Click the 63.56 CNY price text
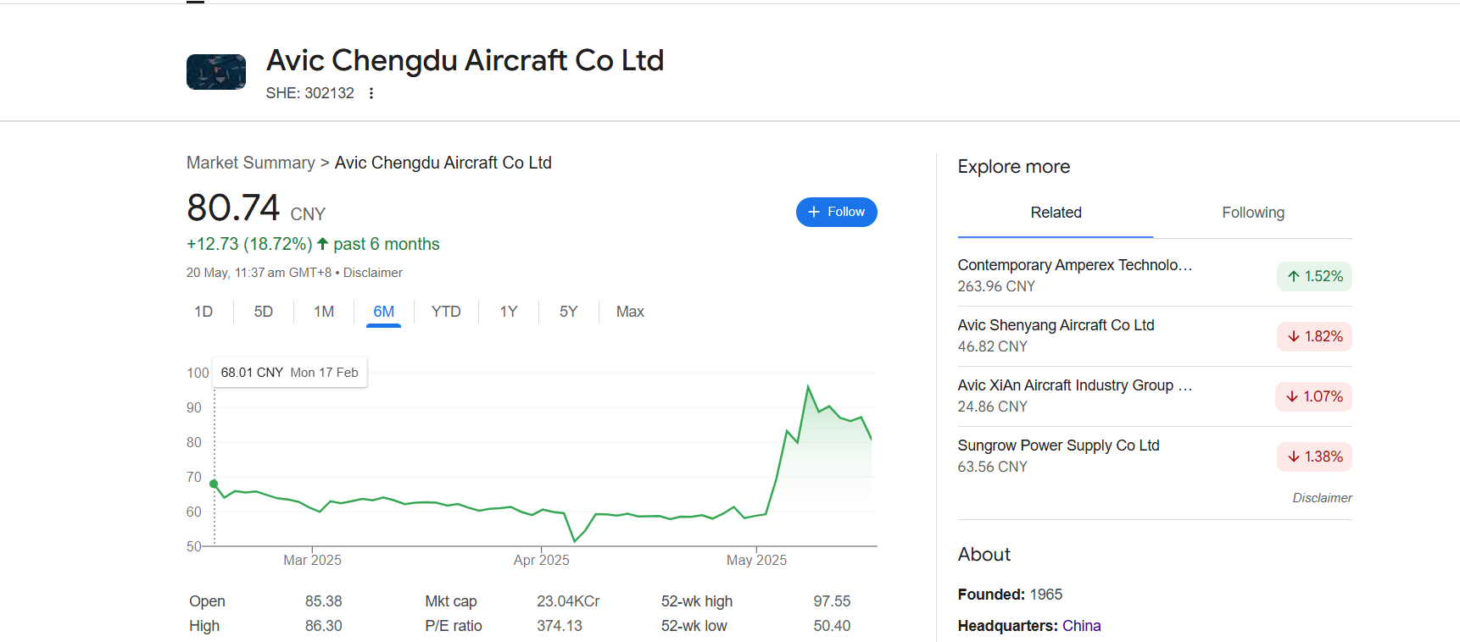The image size is (1460, 642). [x=992, y=467]
